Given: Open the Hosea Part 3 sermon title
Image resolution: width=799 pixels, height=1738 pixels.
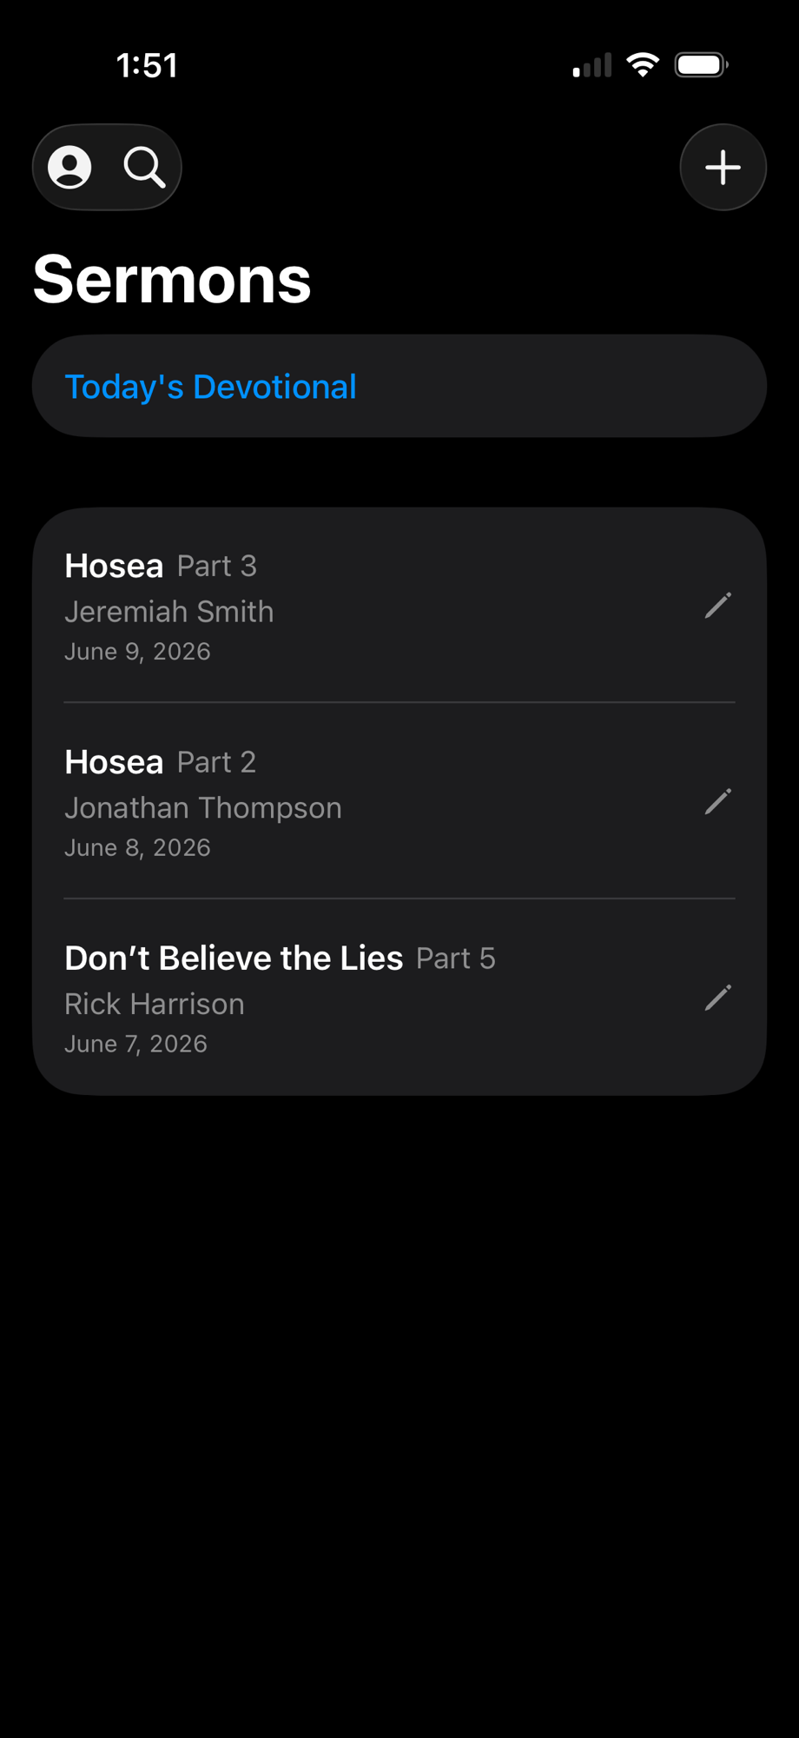Looking at the screenshot, I should 161,566.
